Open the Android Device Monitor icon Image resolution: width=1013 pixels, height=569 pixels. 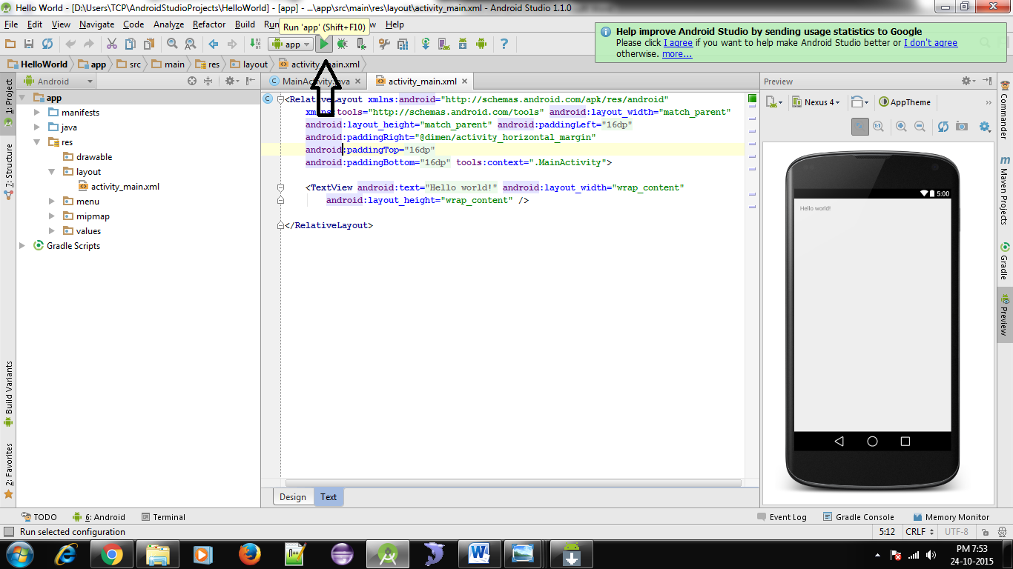tap(481, 44)
